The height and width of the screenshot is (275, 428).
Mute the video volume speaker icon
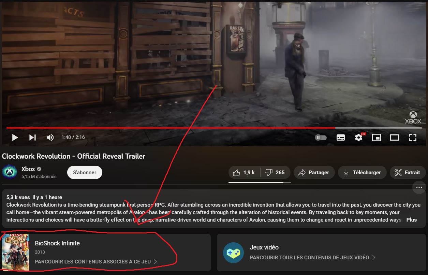pos(50,137)
